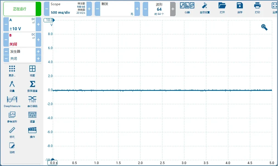Screen dimensions: 278x166
Task: Open the 更多... more tools menu
Action: click(12, 71)
